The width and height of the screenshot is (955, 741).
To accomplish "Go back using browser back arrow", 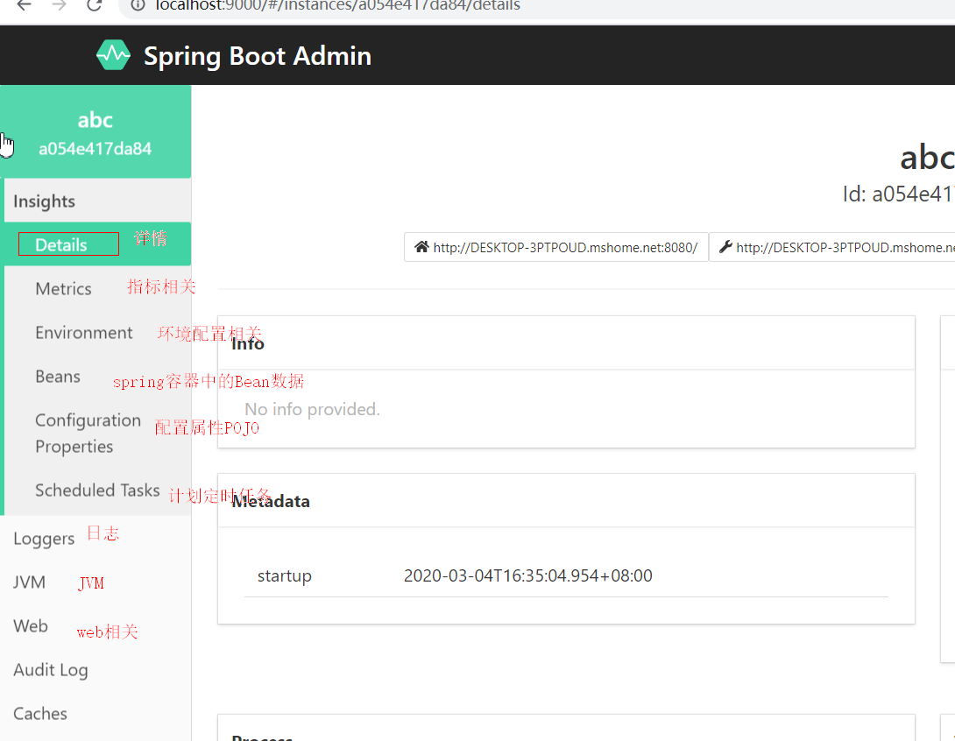I will 24,5.
